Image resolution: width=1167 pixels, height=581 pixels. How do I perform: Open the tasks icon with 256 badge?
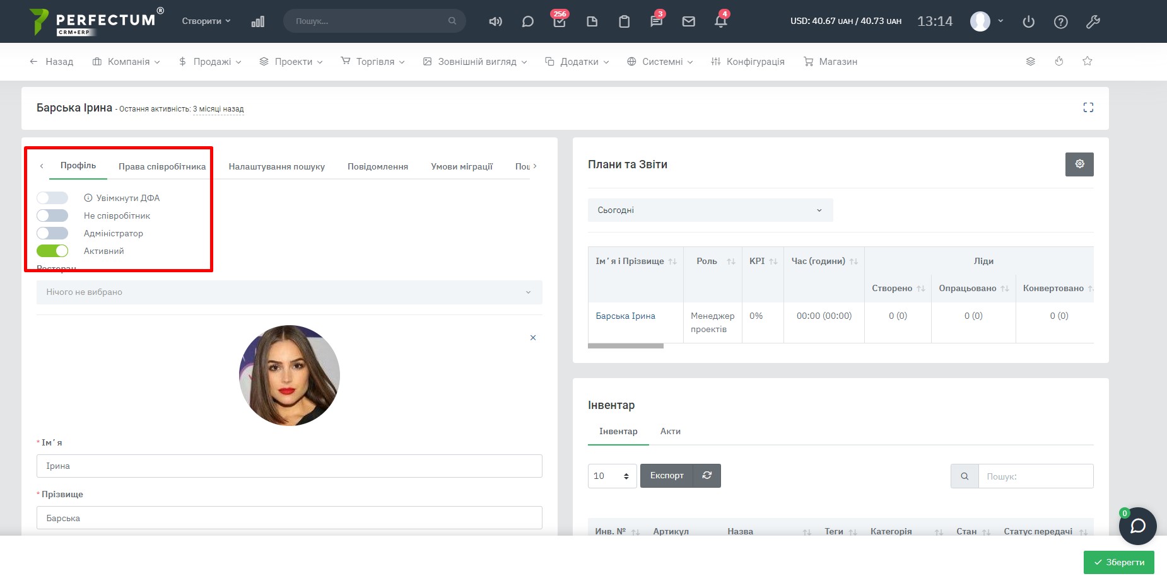click(x=559, y=21)
